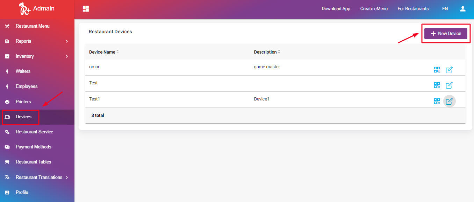Viewport: 474px width, 202px height.
Task: Show QR code for Test device
Action: (437, 85)
